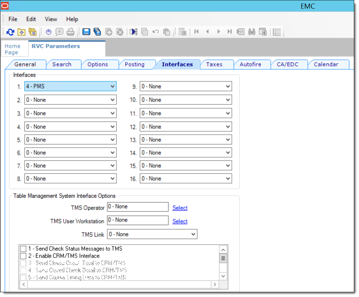359x297 pixels.
Task: Click the speech bubble language icon
Action: pos(60,32)
